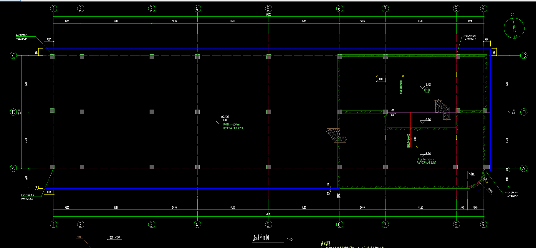Click the hatched wall section left of axis 6
This screenshot has width=536, height=248.
337,135
